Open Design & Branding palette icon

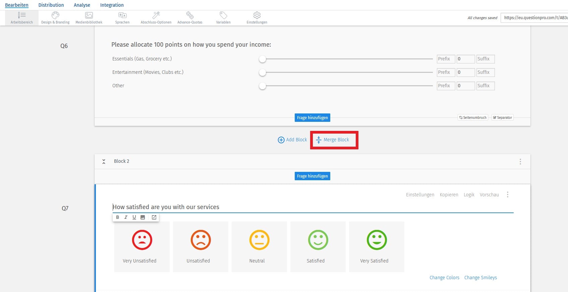pyautogui.click(x=55, y=15)
